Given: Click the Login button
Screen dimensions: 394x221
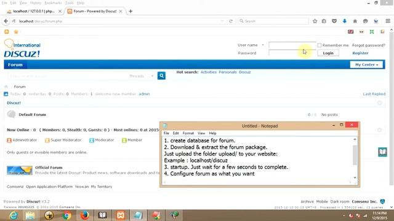Looking at the screenshot, I should [x=328, y=53].
